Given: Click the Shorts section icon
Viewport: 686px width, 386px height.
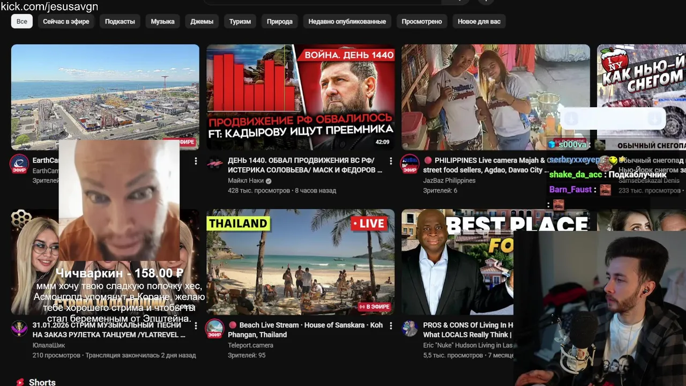Looking at the screenshot, I should 20,382.
